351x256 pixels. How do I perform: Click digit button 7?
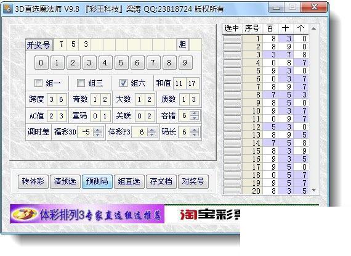pos(153,62)
